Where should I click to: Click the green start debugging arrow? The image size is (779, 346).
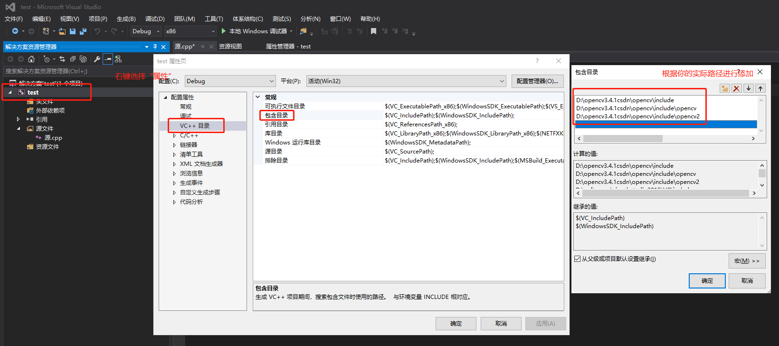pyautogui.click(x=223, y=31)
